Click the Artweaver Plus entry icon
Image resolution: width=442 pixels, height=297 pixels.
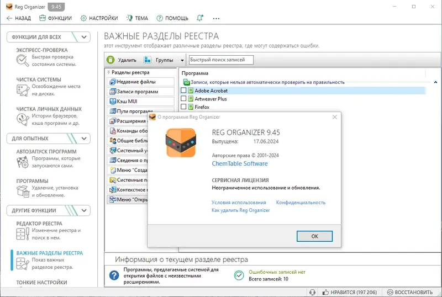[x=191, y=99]
